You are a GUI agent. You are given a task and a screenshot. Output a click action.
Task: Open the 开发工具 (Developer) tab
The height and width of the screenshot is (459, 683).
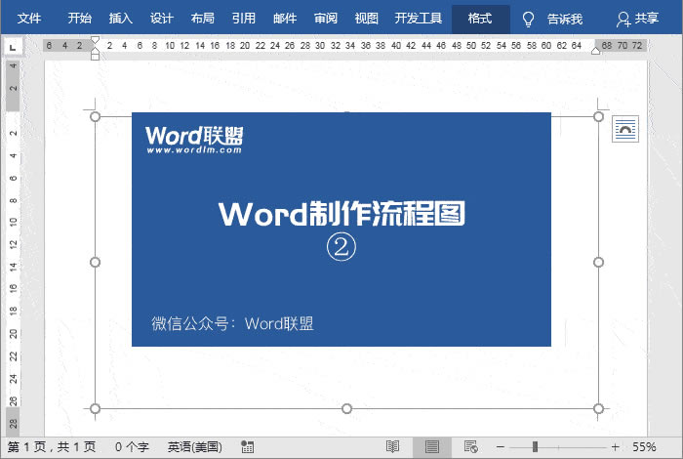tap(419, 19)
